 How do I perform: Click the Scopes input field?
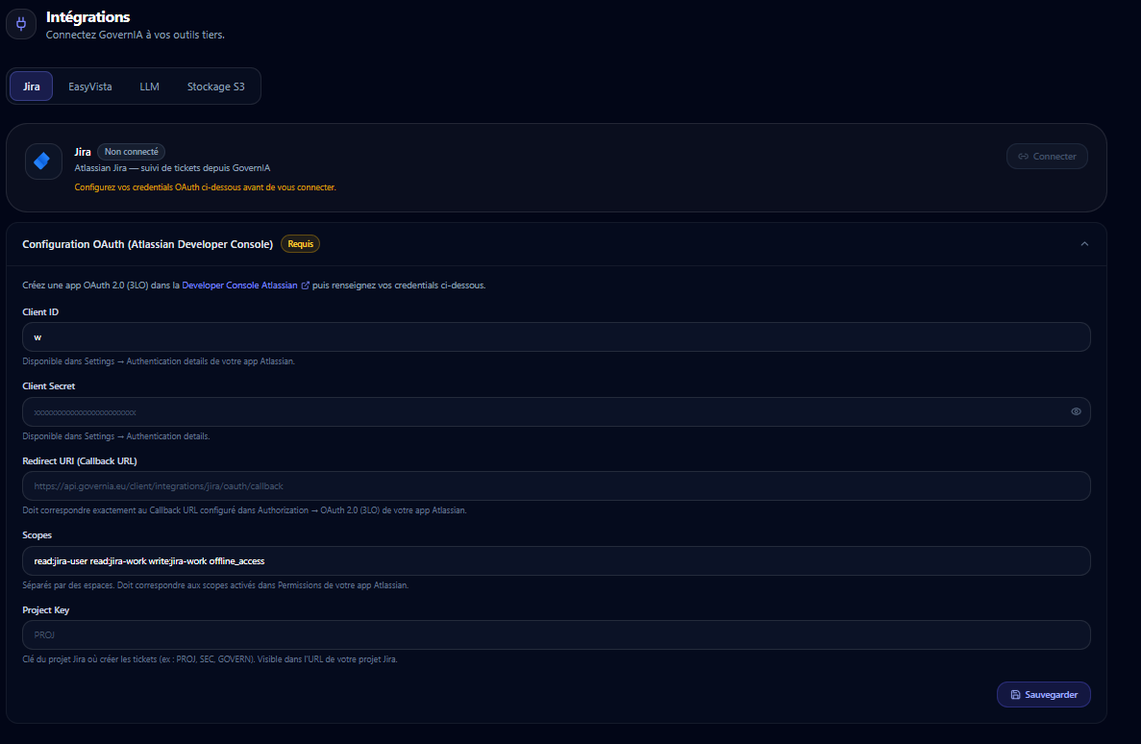pos(556,561)
